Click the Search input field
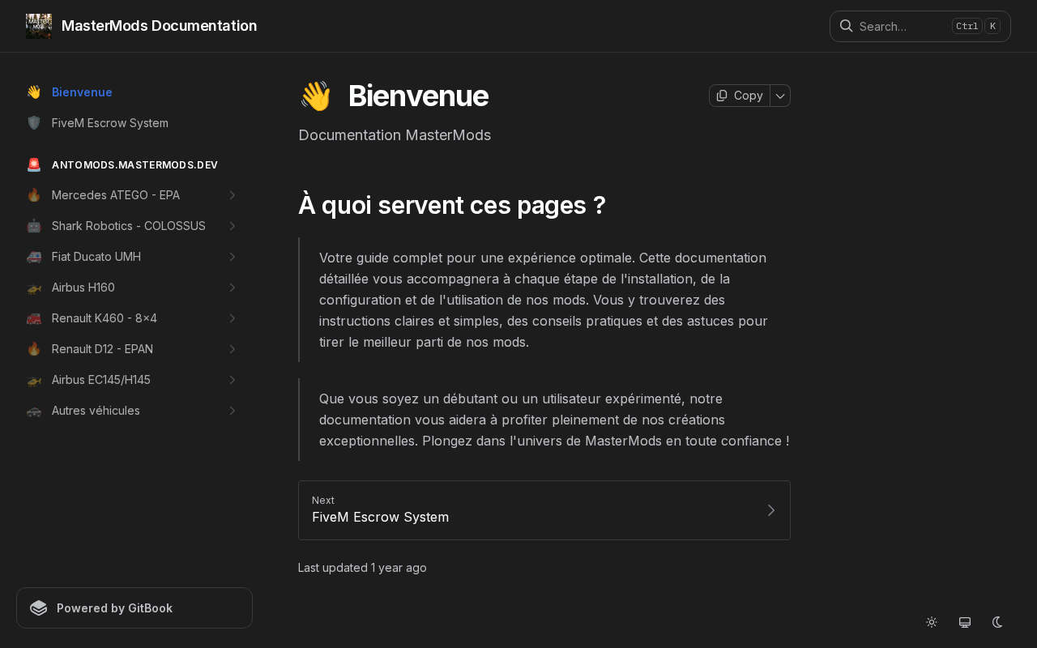This screenshot has height=648, width=1037. (903, 26)
